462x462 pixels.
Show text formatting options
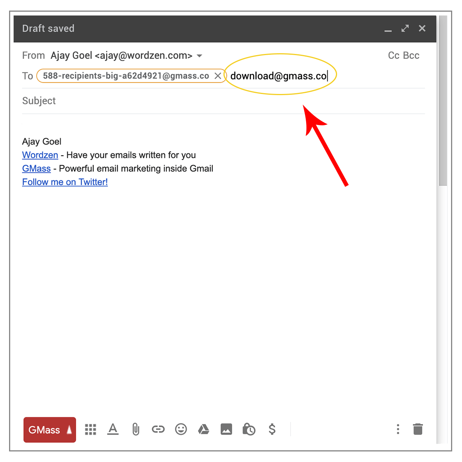coord(113,430)
